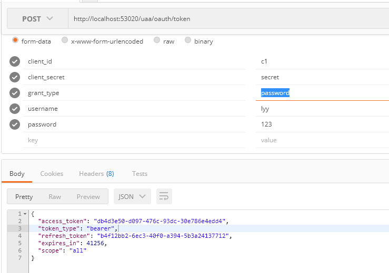Image resolution: width=389 pixels, height=273 pixels.
Task: Open the Headers (8) tab
Action: (96, 173)
